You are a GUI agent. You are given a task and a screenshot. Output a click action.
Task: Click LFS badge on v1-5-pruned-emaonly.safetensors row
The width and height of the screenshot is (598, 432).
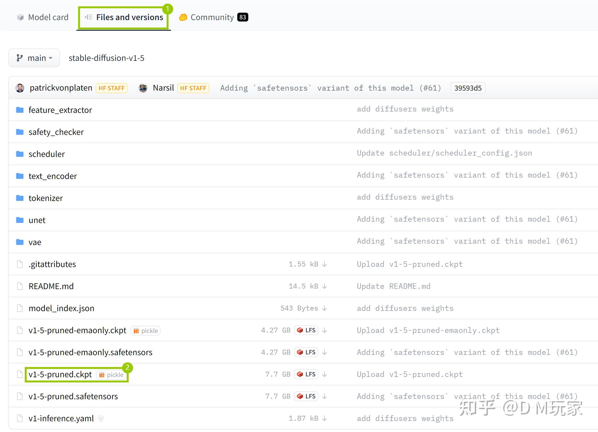coord(306,352)
